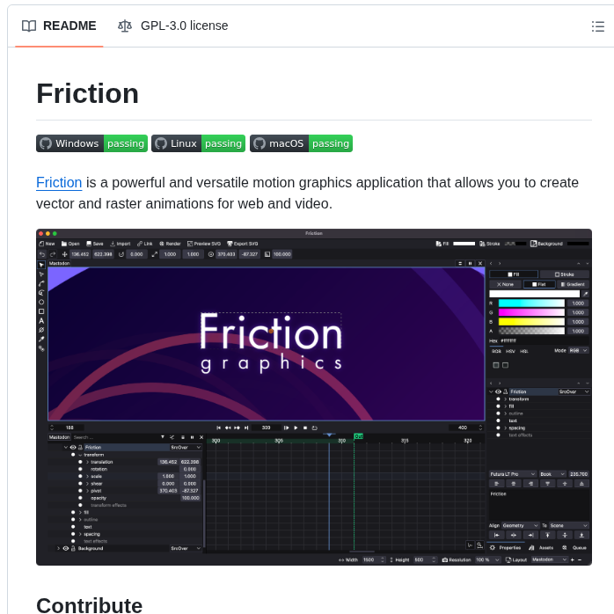Viewport: 614px width, 614px height.
Task: Click the Render button in Friction's toolbar
Action: tap(170, 244)
